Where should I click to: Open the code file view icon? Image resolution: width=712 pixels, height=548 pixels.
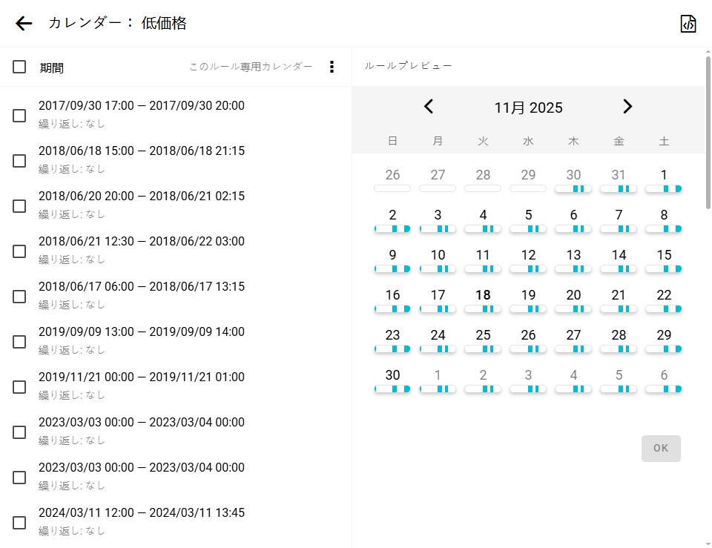[x=688, y=24]
